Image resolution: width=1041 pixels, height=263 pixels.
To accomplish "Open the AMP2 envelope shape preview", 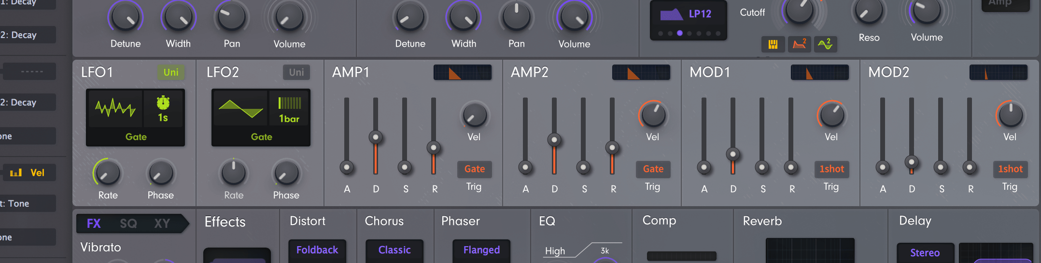I will tap(641, 73).
